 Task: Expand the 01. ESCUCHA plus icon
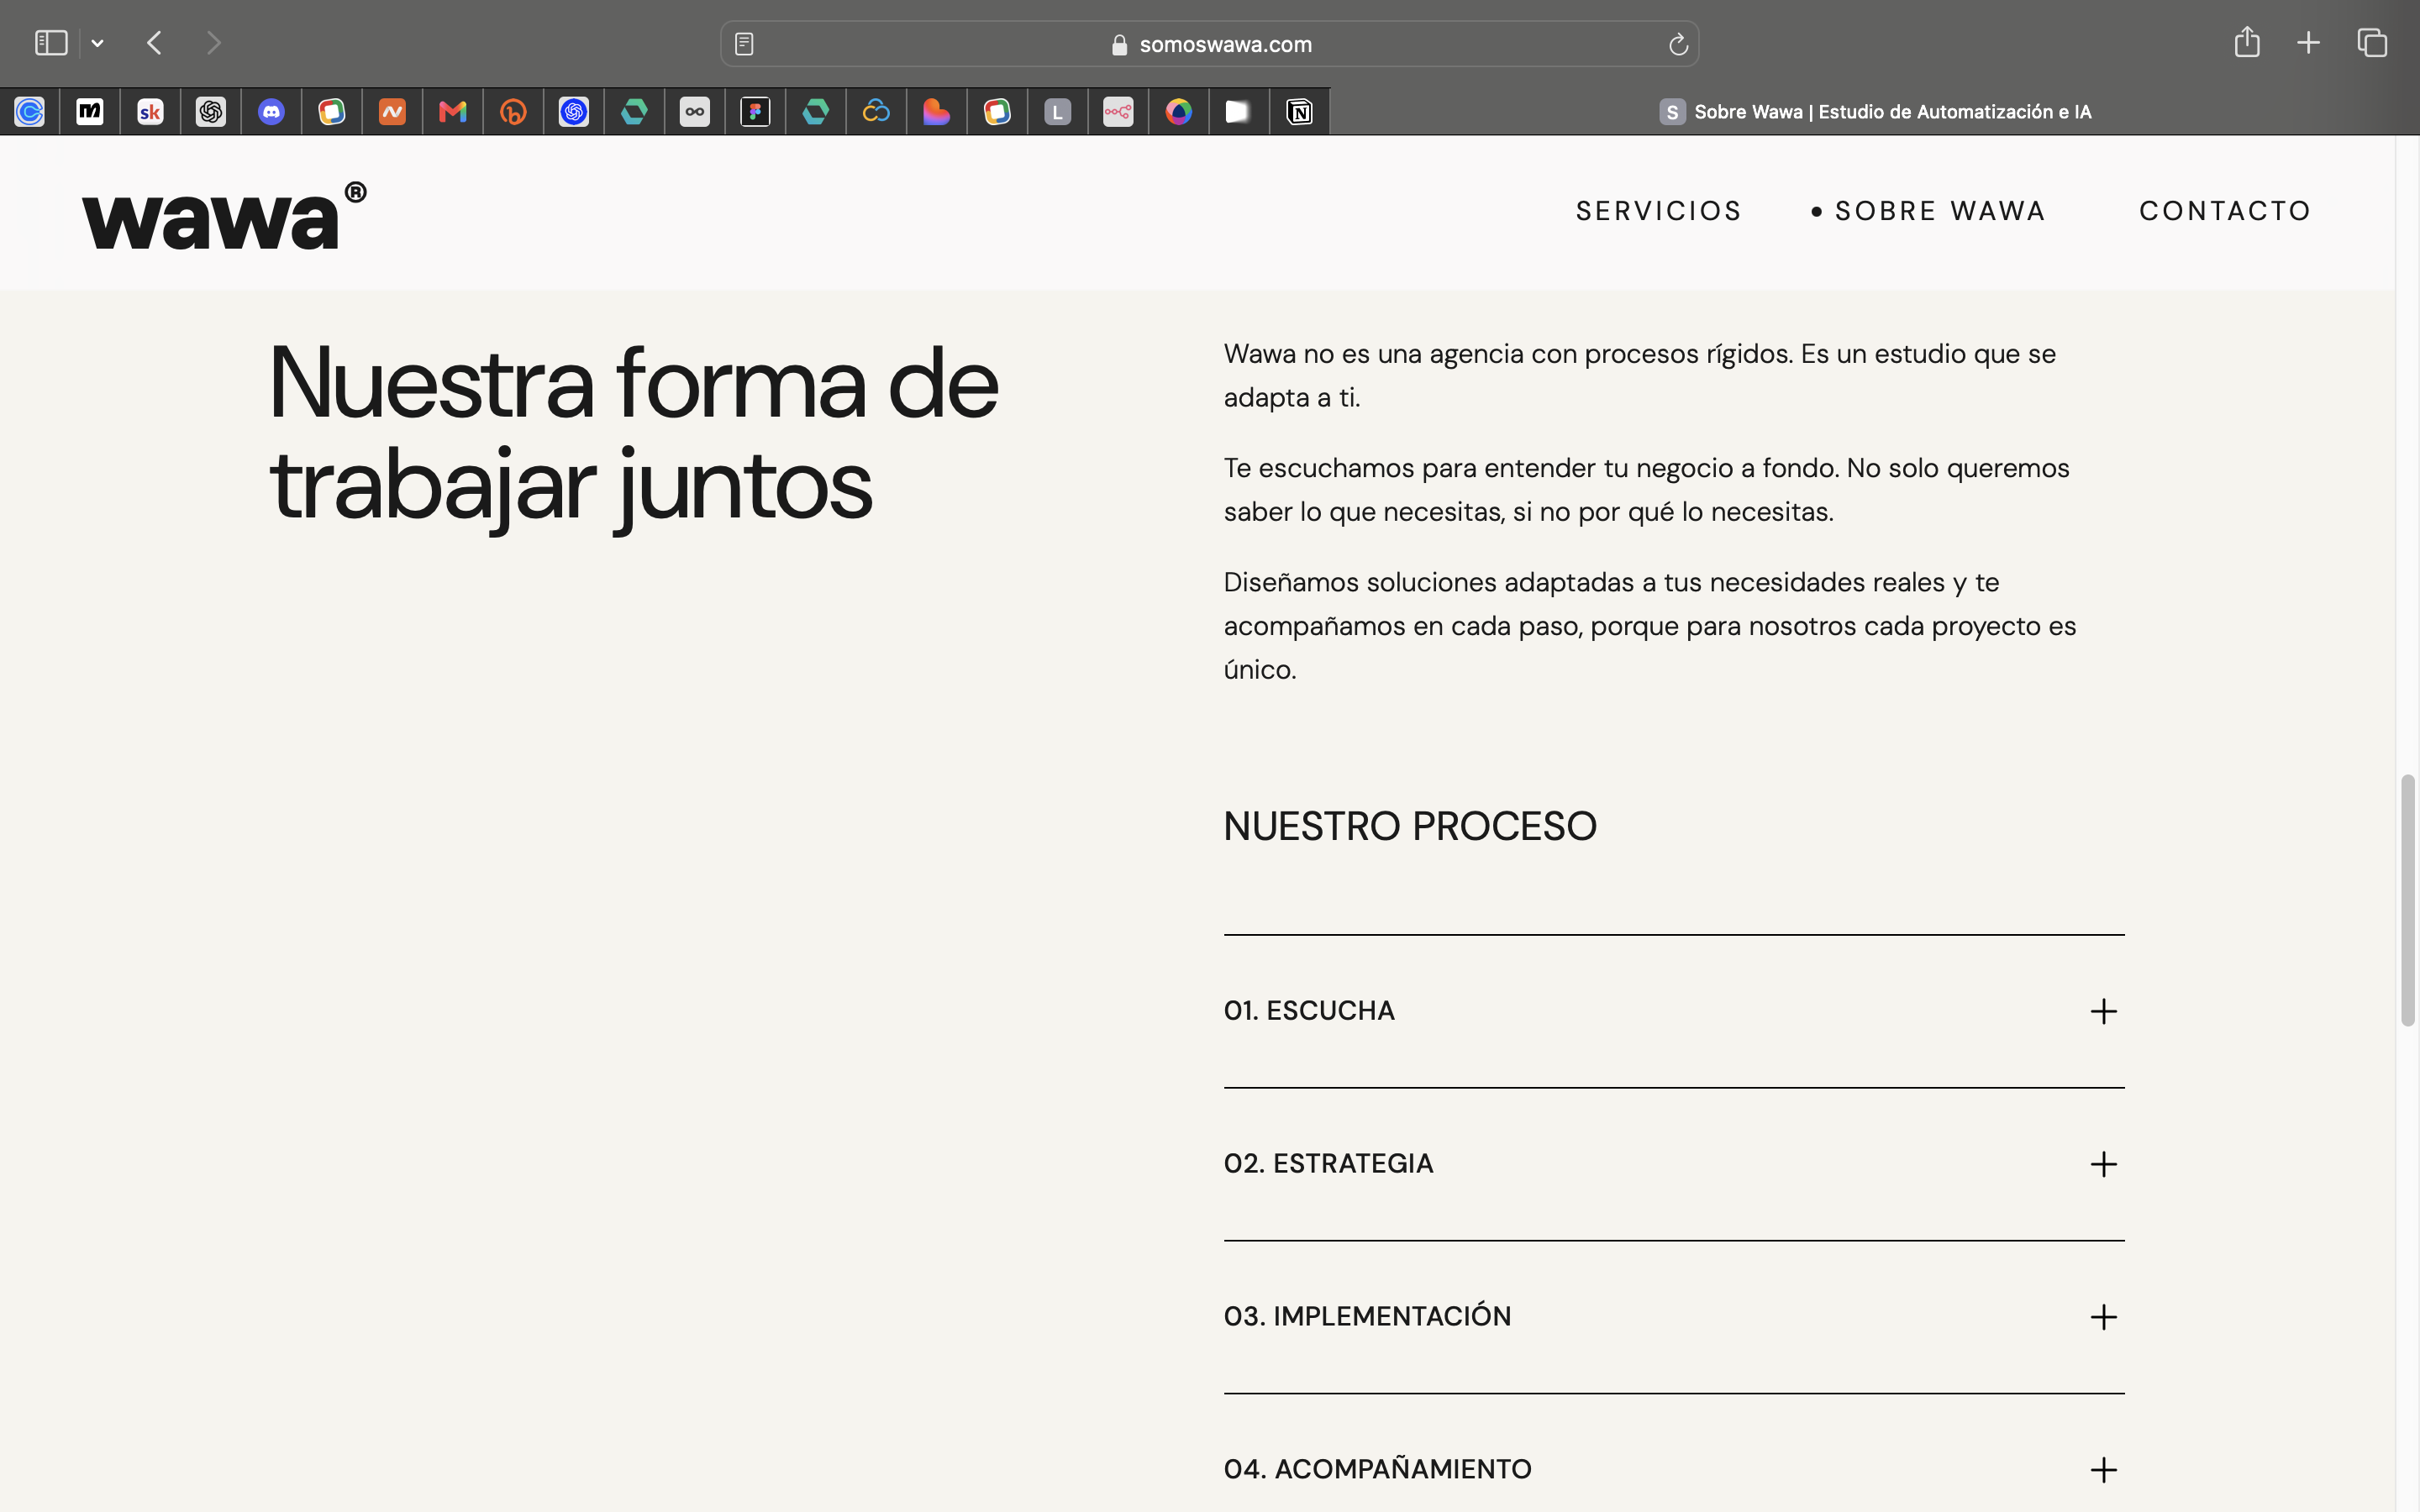click(x=2103, y=1011)
